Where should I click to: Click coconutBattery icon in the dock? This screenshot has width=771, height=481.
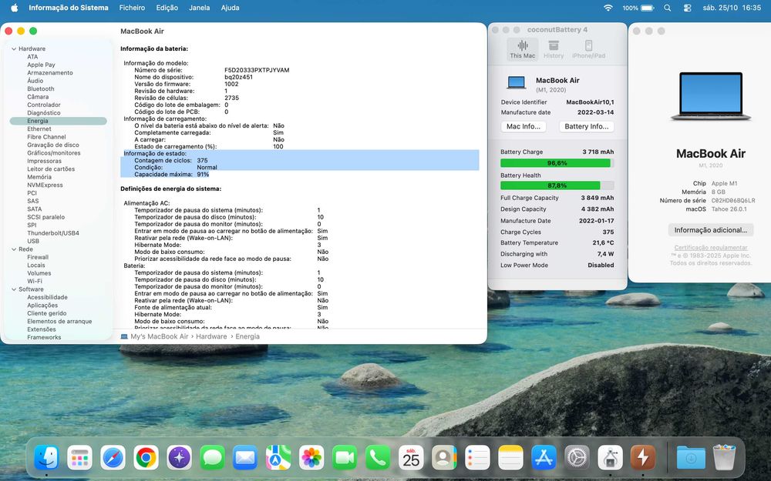pos(643,458)
